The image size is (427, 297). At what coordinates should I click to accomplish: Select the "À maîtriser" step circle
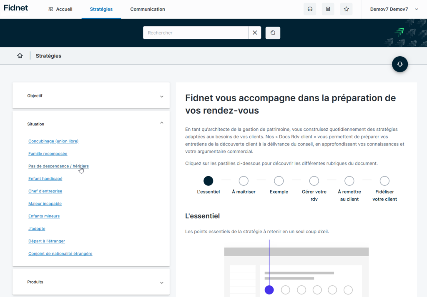[244, 181]
